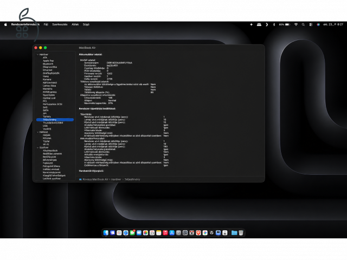Viewport: 347px width, 260px height.
Task: Open the Apple menu
Action: point(5,24)
